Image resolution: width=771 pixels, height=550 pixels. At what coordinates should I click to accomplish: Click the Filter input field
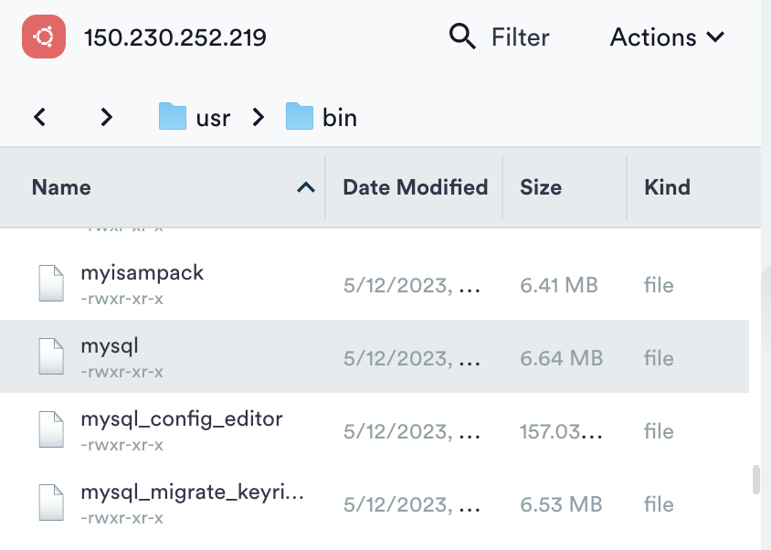(520, 37)
